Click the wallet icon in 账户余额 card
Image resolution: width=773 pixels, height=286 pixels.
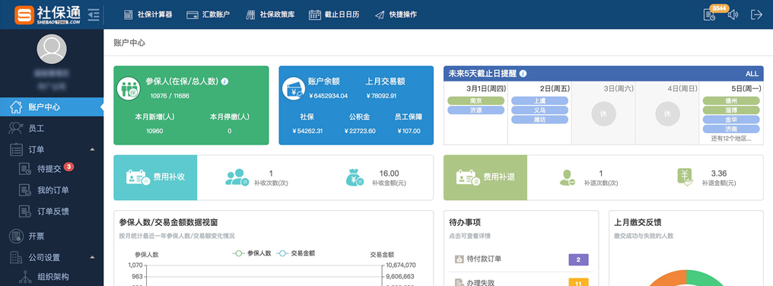pyautogui.click(x=294, y=89)
